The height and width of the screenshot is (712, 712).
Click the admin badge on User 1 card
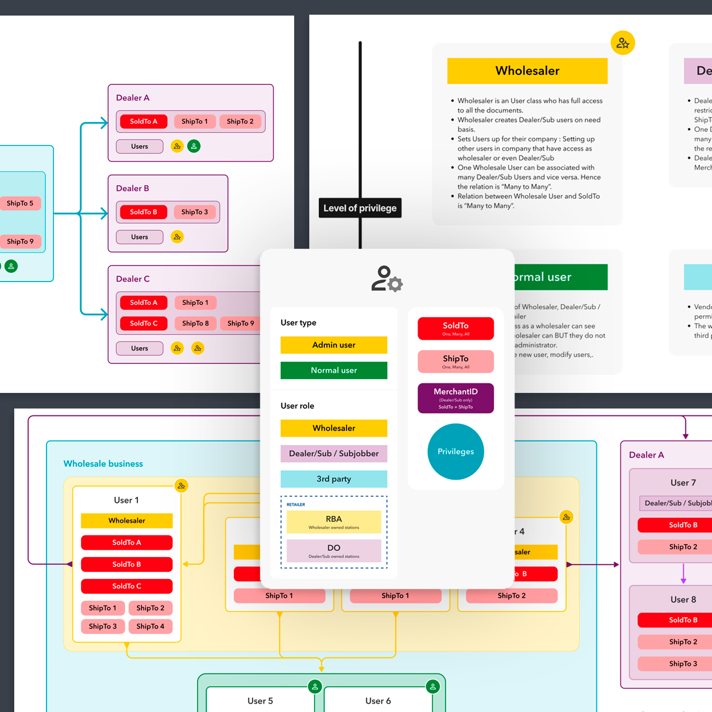[181, 485]
